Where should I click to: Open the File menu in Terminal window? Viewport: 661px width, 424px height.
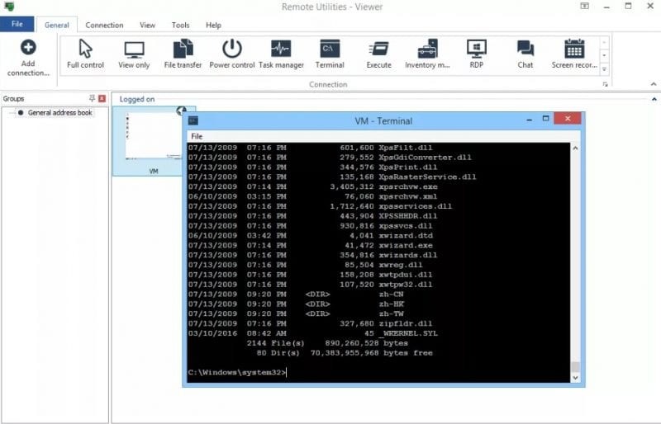pos(197,136)
